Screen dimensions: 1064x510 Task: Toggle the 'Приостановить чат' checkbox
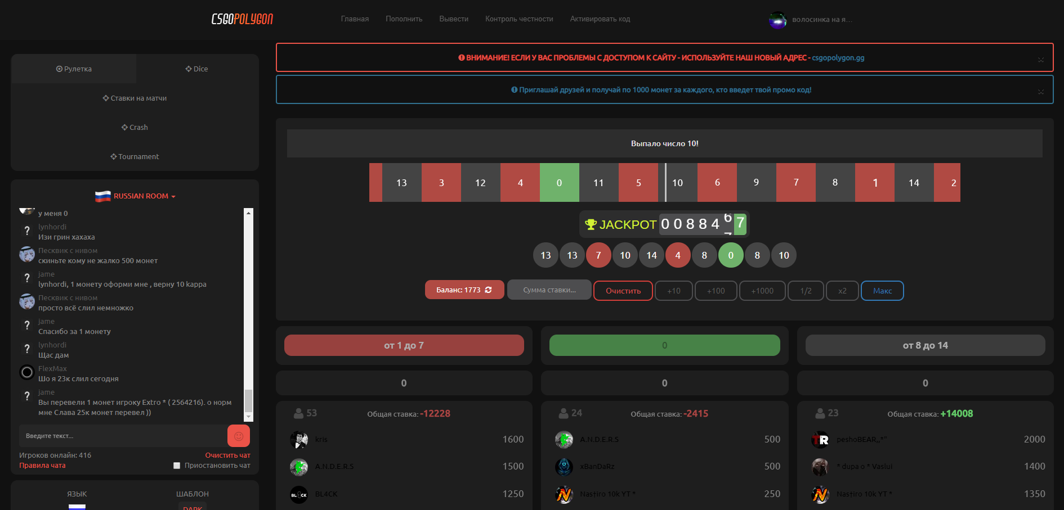177,466
